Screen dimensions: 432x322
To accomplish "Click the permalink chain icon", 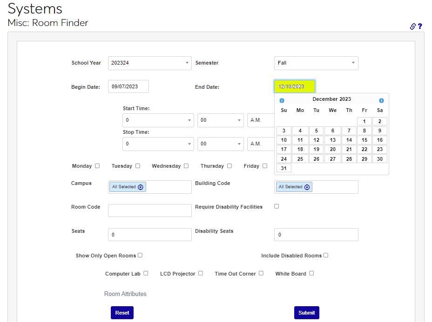I will [412, 26].
